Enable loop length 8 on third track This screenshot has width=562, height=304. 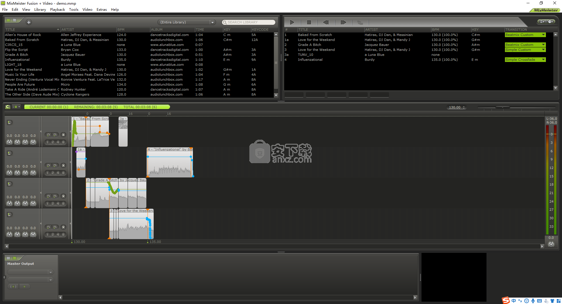(x=63, y=204)
